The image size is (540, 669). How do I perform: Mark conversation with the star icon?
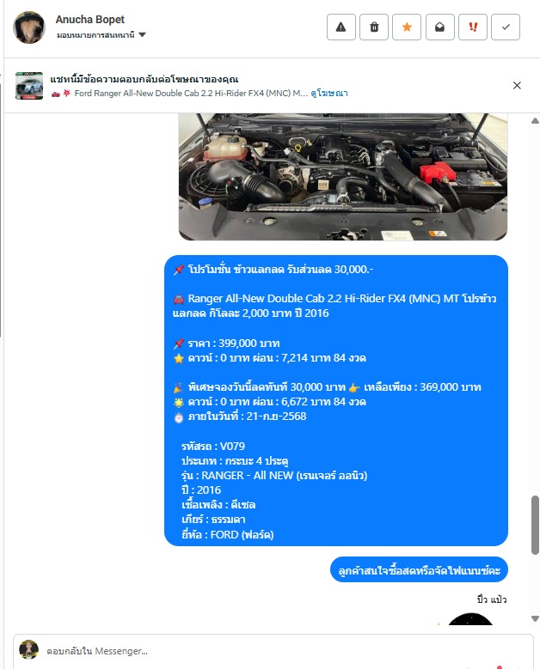coord(407,27)
